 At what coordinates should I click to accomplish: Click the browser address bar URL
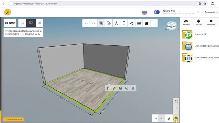(35, 4)
